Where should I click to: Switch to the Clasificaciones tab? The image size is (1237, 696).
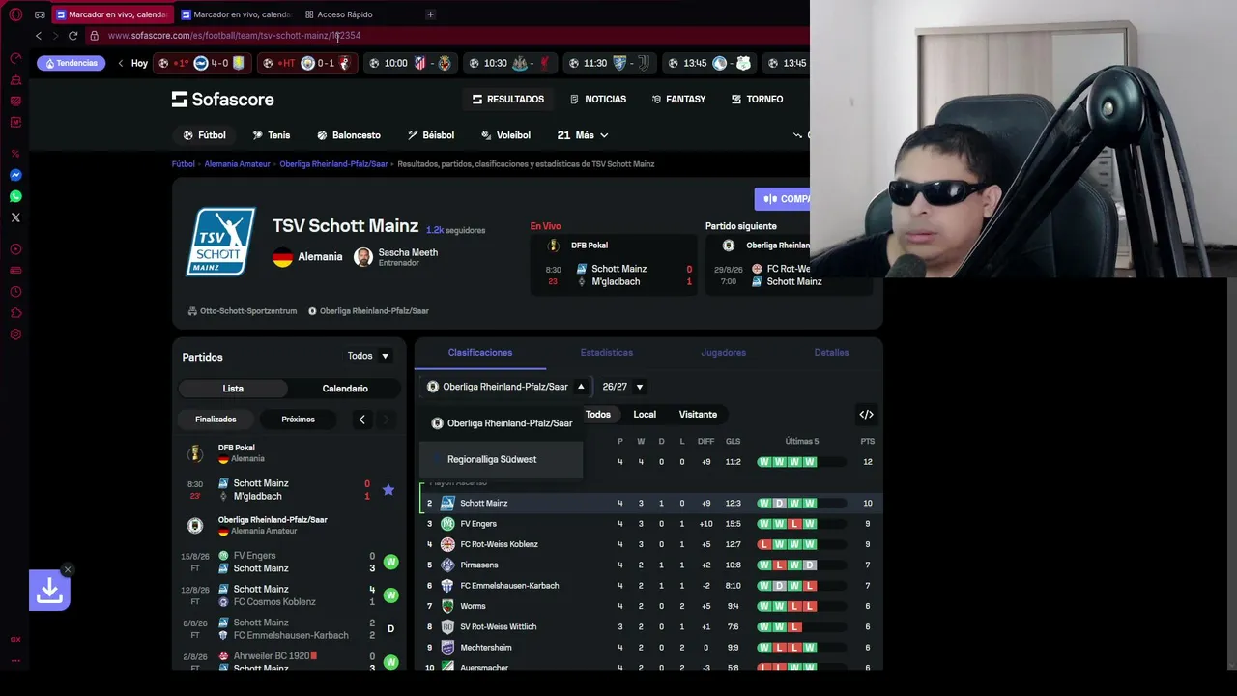tap(480, 353)
